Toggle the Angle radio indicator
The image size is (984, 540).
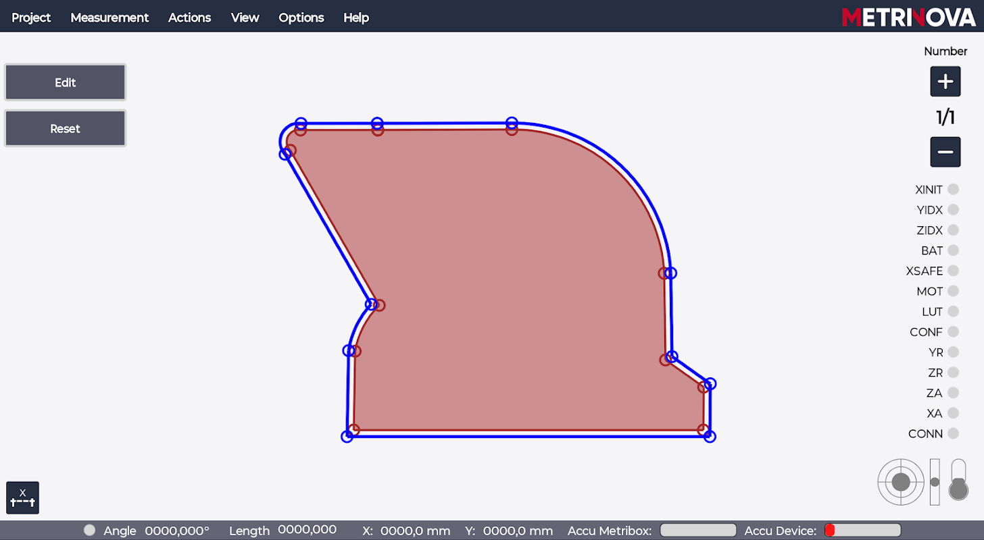[x=89, y=531]
